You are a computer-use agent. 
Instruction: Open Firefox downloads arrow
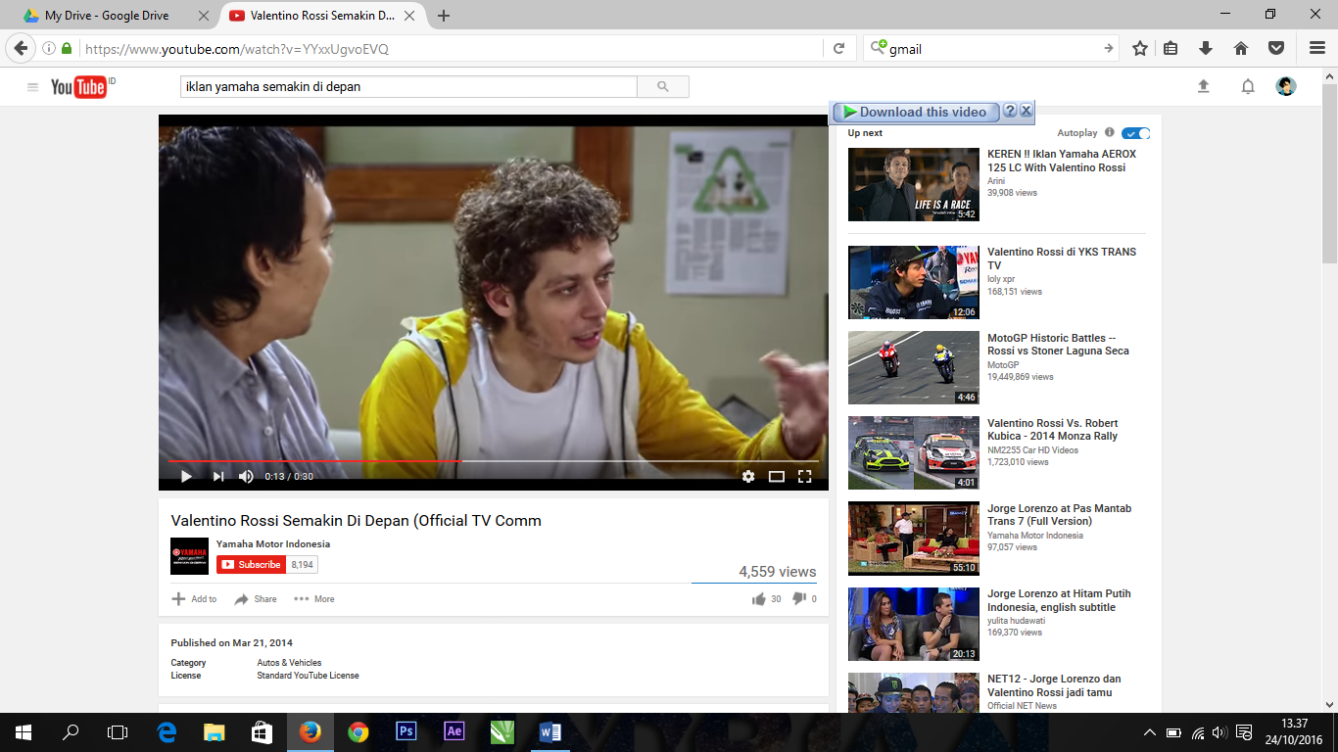(1206, 48)
